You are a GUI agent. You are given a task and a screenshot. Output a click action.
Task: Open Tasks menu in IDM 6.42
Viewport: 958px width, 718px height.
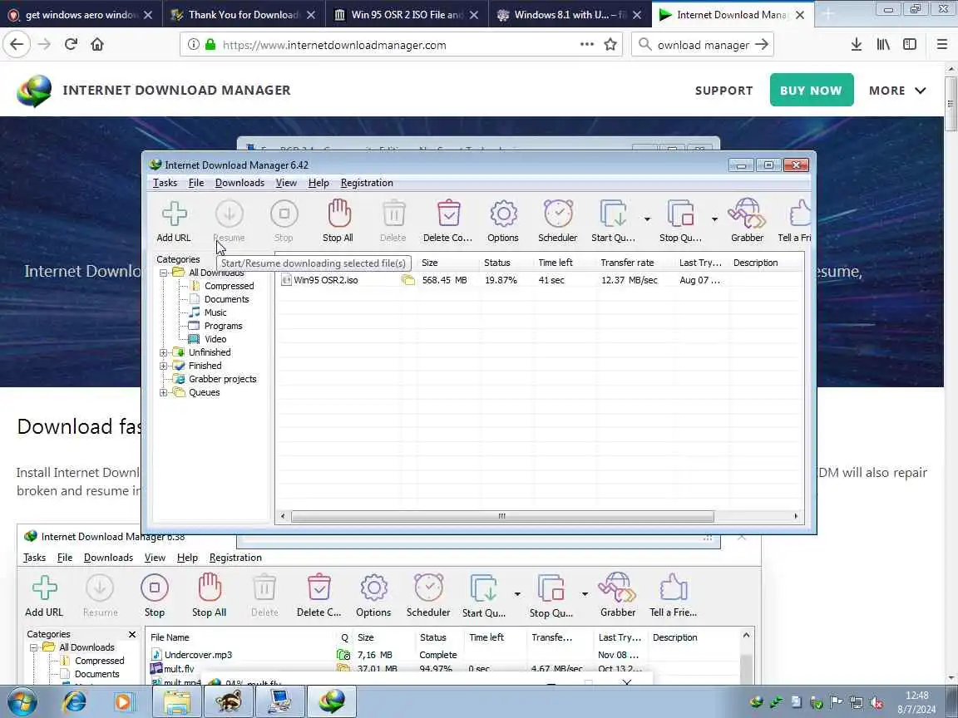click(x=165, y=183)
